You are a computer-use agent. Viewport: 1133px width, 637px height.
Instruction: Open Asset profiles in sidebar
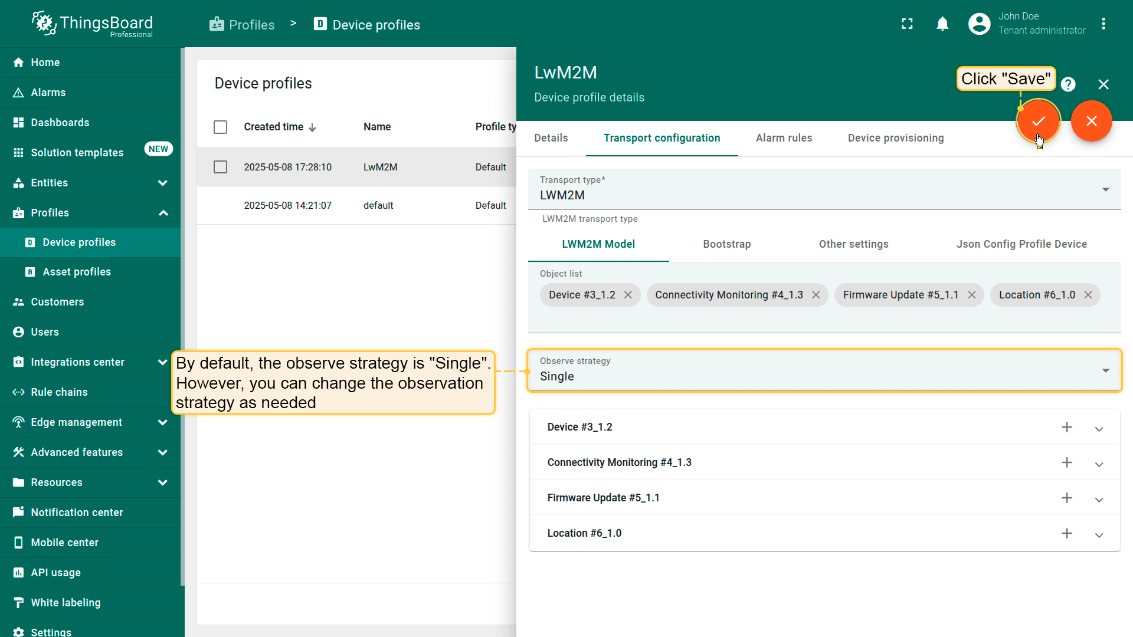[x=77, y=272]
